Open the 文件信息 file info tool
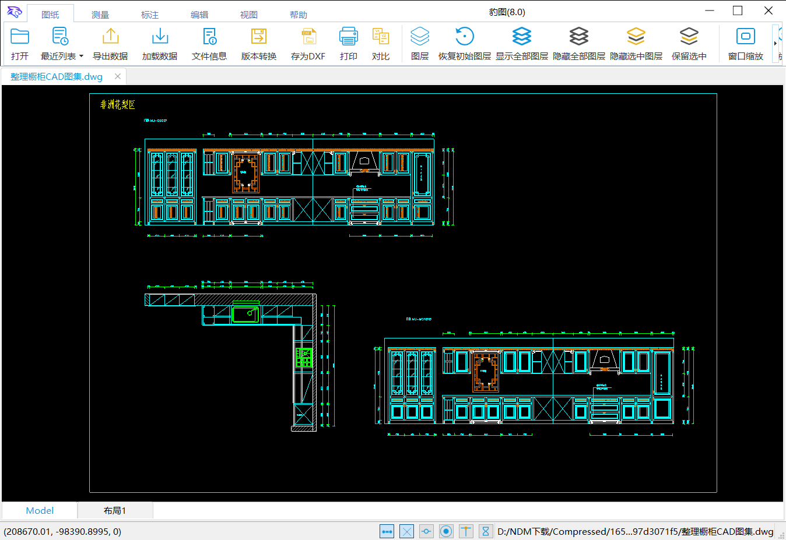Viewport: 786px width, 540px height. (x=209, y=37)
